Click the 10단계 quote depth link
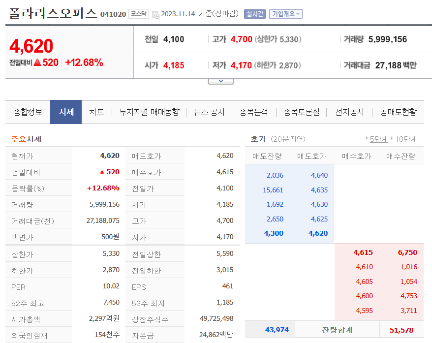 coord(407,139)
